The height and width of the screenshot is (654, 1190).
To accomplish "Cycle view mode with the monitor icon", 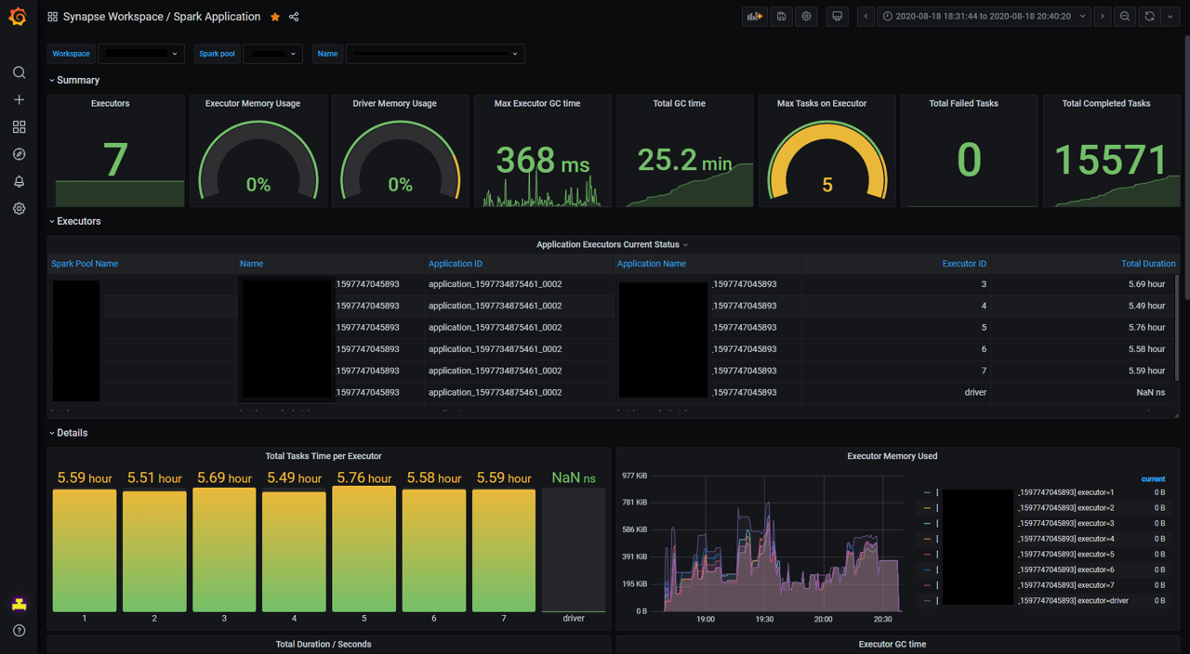I will point(837,17).
